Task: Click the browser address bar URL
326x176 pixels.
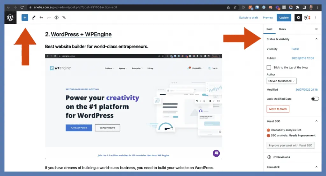Action: click(75, 7)
